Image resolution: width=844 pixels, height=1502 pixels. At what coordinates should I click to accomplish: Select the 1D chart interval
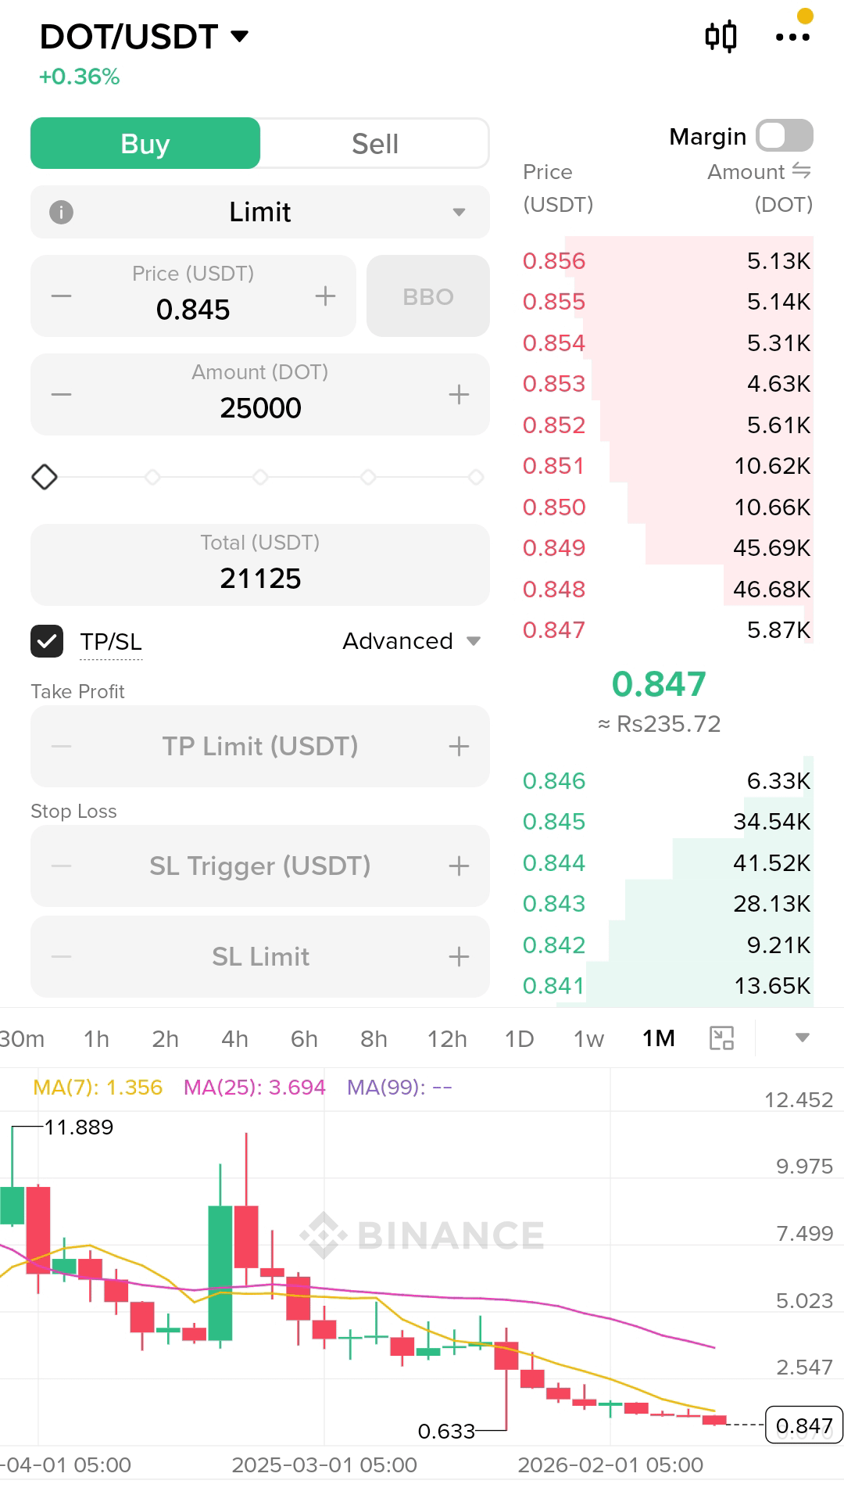point(519,1038)
